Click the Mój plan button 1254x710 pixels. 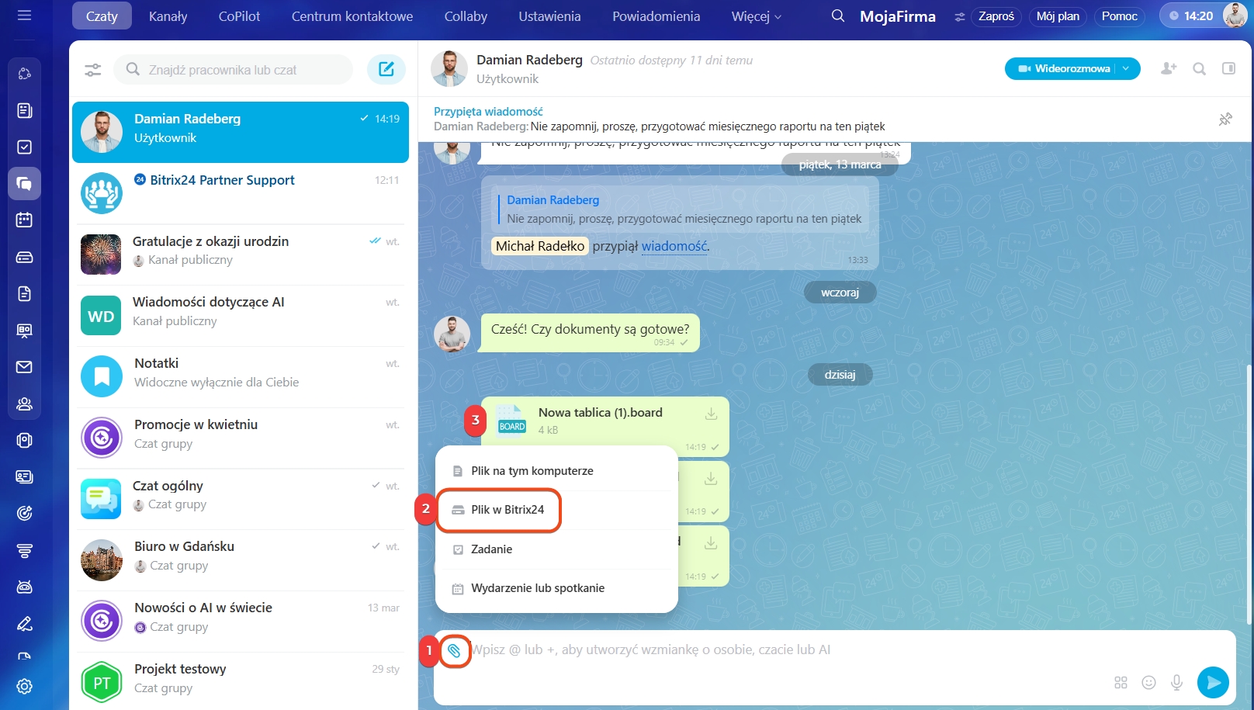pyautogui.click(x=1058, y=16)
